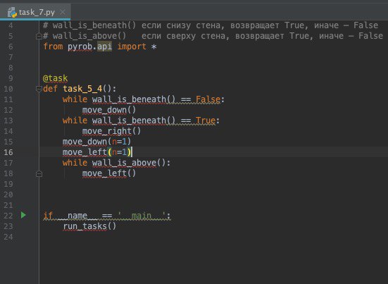Click 'move_down()' call on line 12
The image size is (388, 284).
pos(109,110)
